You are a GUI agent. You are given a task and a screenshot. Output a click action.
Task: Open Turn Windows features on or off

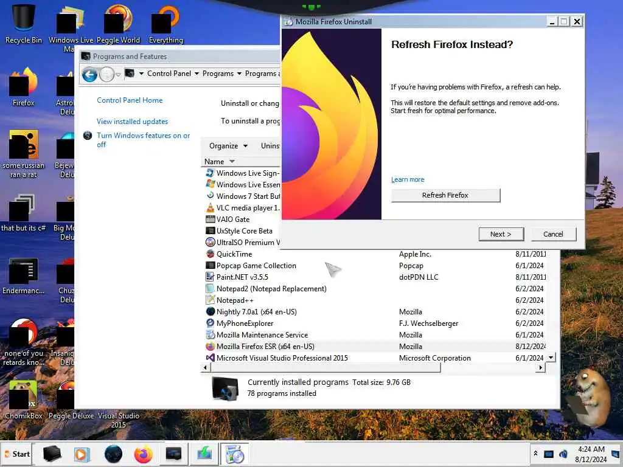tap(144, 140)
